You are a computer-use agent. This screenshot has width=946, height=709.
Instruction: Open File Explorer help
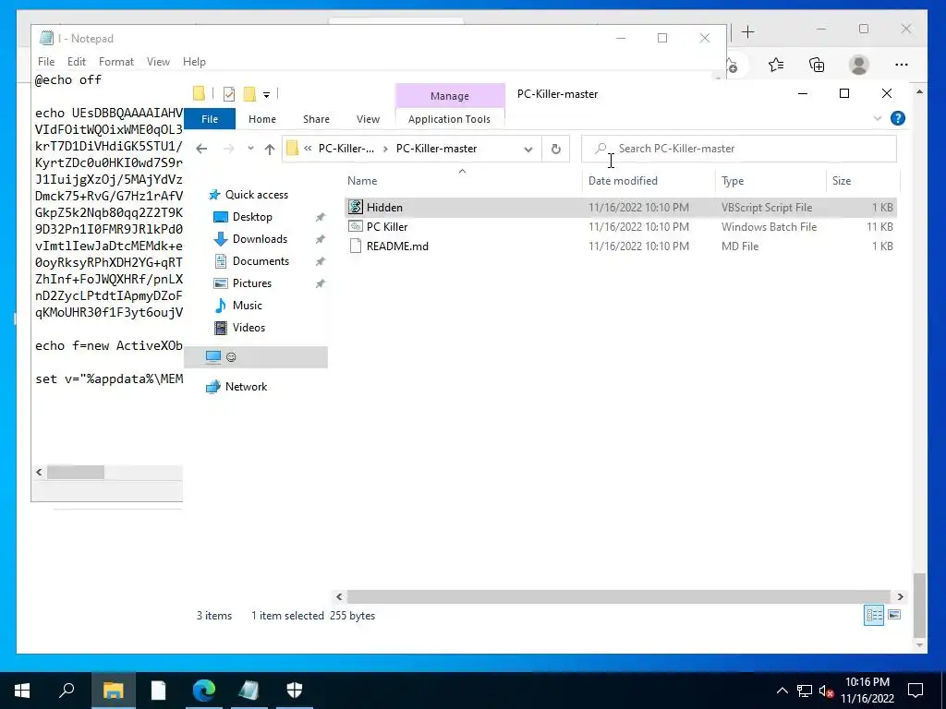[x=898, y=118]
